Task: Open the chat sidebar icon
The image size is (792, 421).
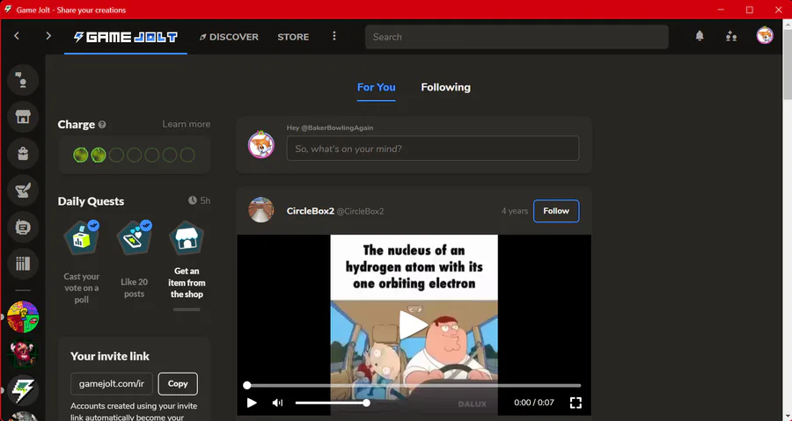Action: 23,80
